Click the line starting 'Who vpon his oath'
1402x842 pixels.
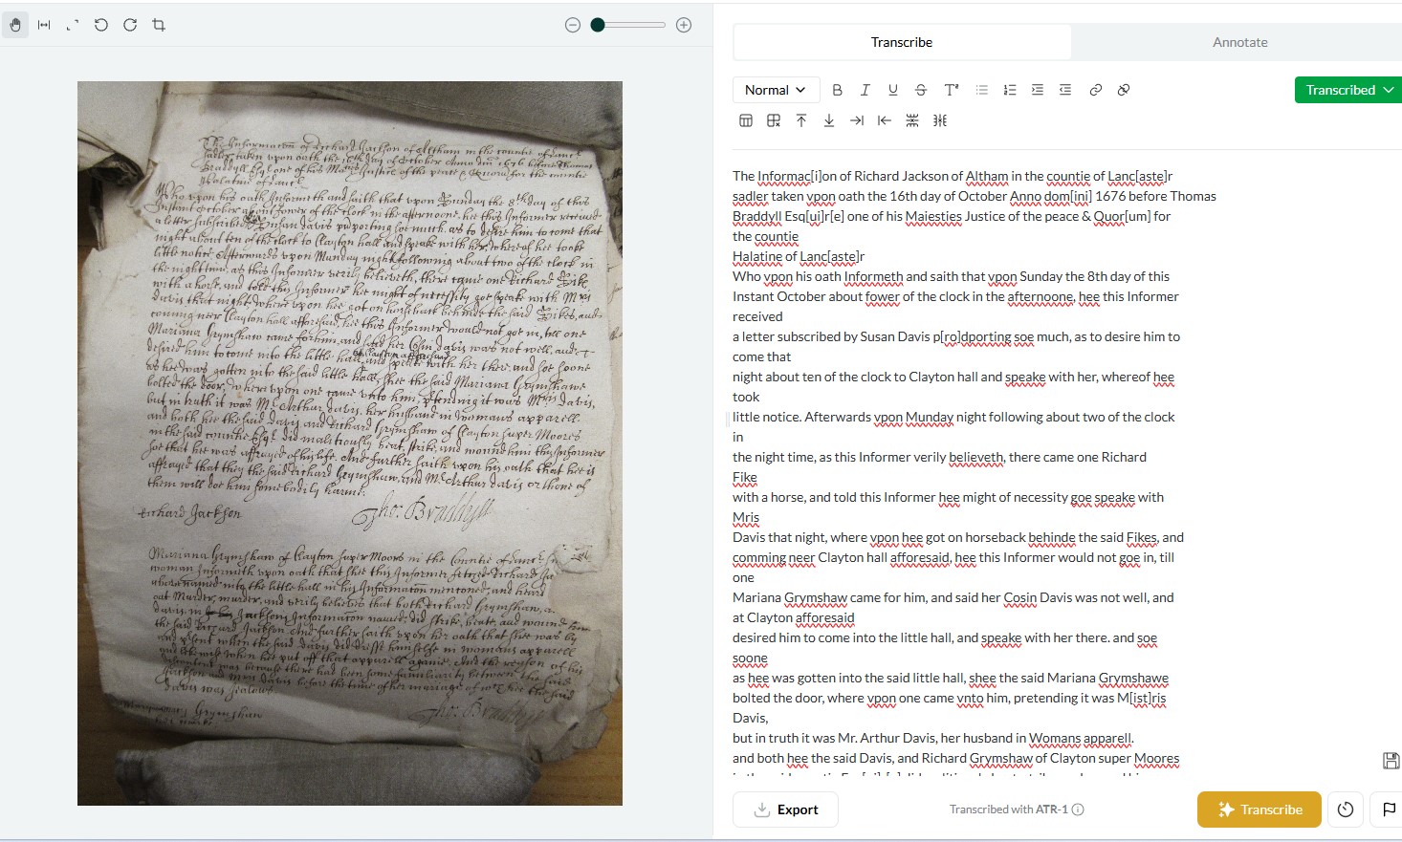pyautogui.click(x=951, y=276)
